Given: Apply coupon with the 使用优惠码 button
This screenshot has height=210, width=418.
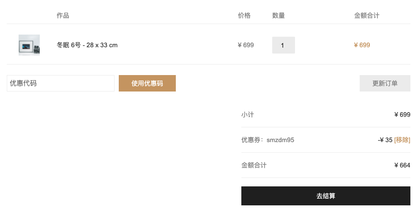Looking at the screenshot, I should (147, 83).
